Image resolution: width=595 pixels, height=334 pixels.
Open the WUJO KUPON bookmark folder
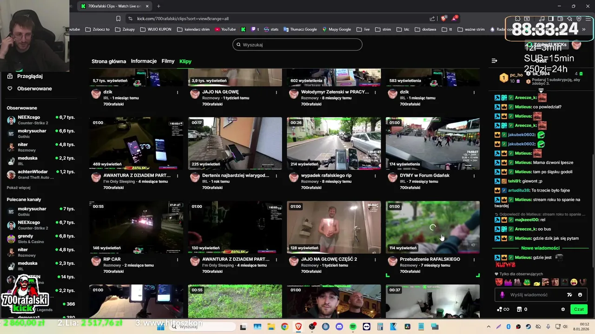(x=157, y=29)
